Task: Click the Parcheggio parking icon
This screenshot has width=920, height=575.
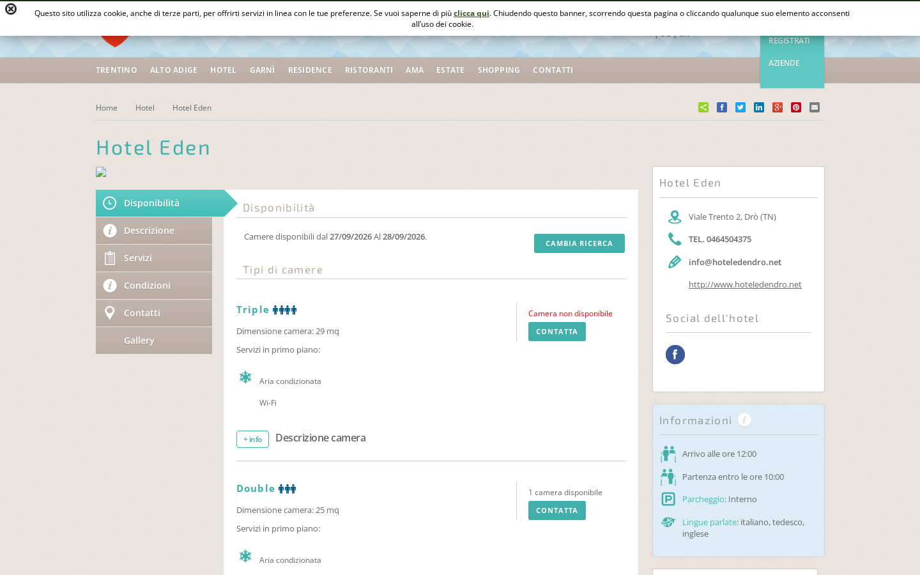Action: tap(668, 499)
